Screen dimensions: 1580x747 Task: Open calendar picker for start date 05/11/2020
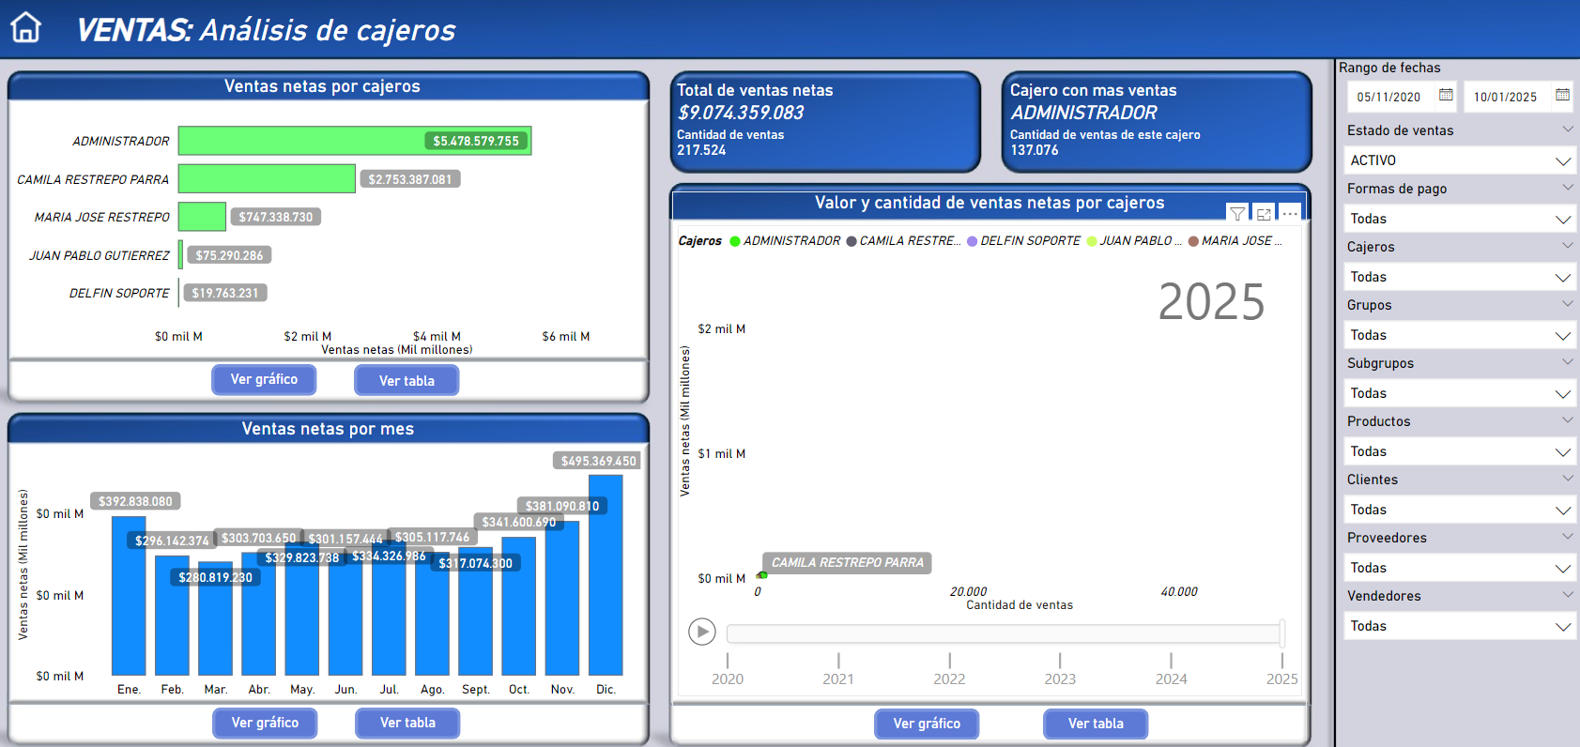click(x=1446, y=95)
